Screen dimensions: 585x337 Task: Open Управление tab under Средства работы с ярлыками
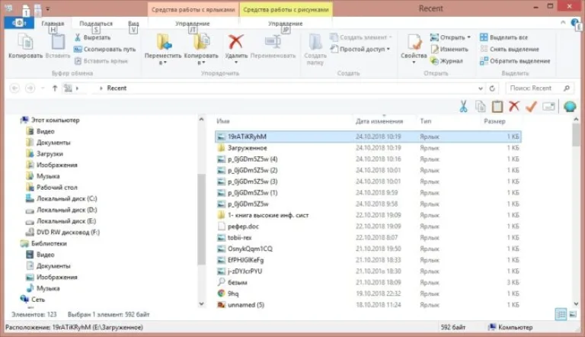click(193, 23)
